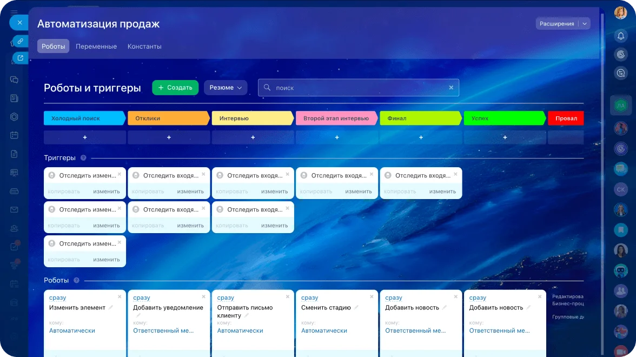Click the help icon next to Триггеры
The width and height of the screenshot is (636, 357).
83,158
